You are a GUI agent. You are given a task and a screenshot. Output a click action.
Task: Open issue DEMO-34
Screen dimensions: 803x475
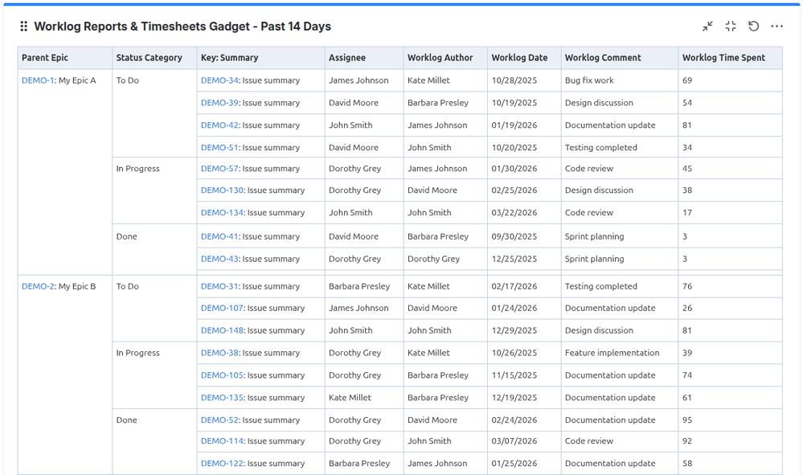pyautogui.click(x=219, y=80)
